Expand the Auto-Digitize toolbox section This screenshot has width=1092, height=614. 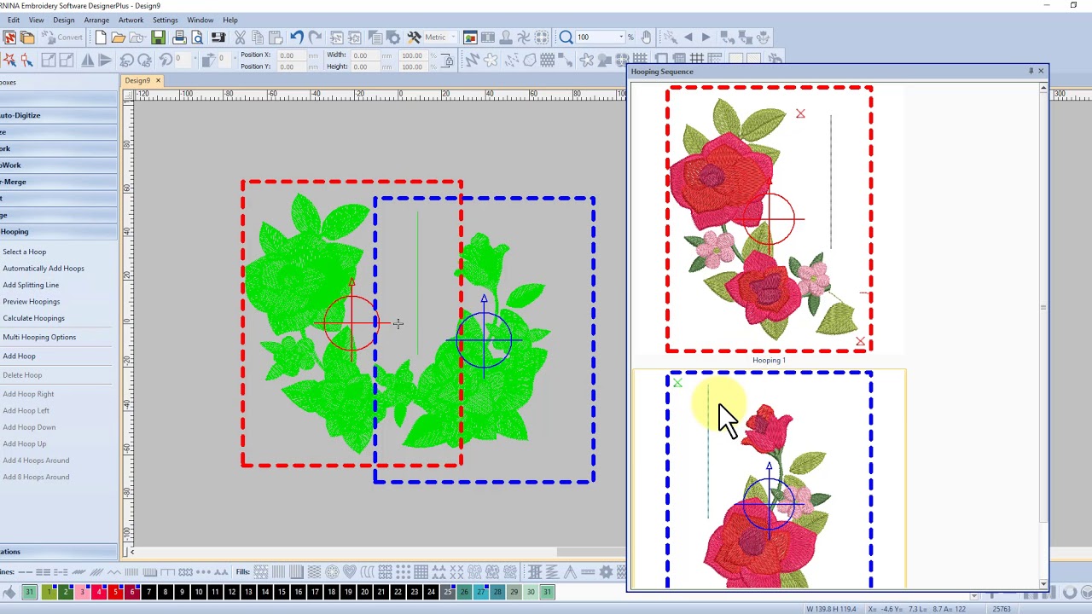[58, 115]
